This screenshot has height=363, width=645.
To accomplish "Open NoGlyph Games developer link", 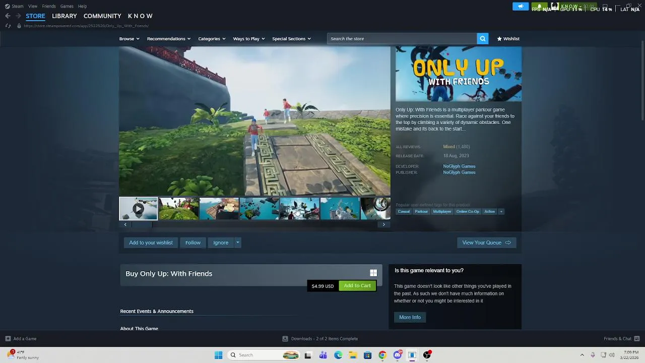I will tap(459, 166).
